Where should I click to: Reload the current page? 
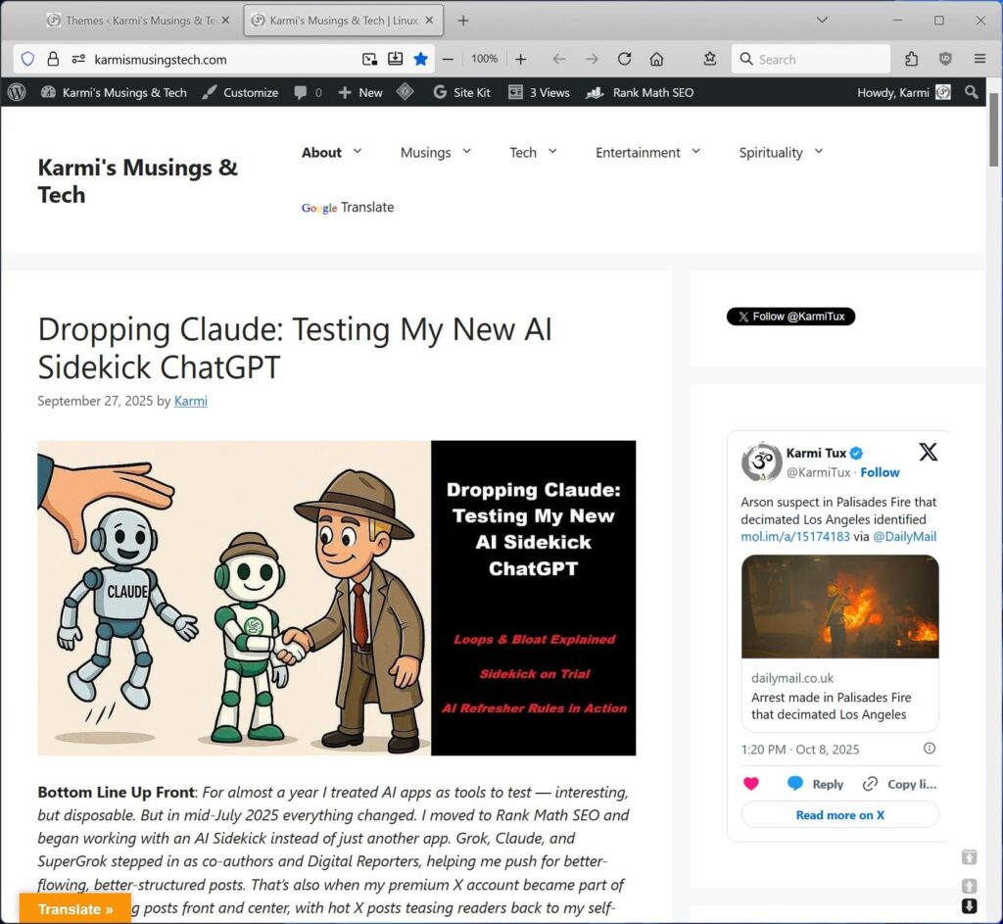click(624, 59)
